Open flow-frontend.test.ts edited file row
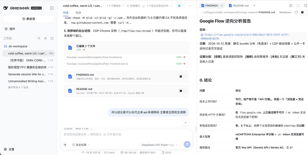The width and height of the screenshot is (308, 155). (x=126, y=64)
